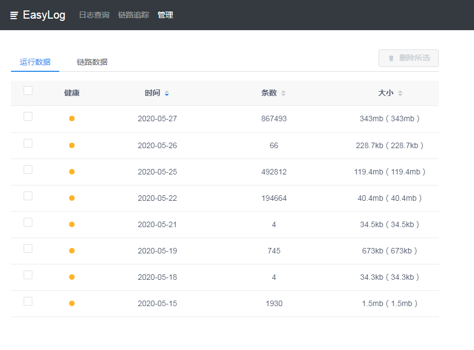Open the 管理 navigation item

point(165,15)
